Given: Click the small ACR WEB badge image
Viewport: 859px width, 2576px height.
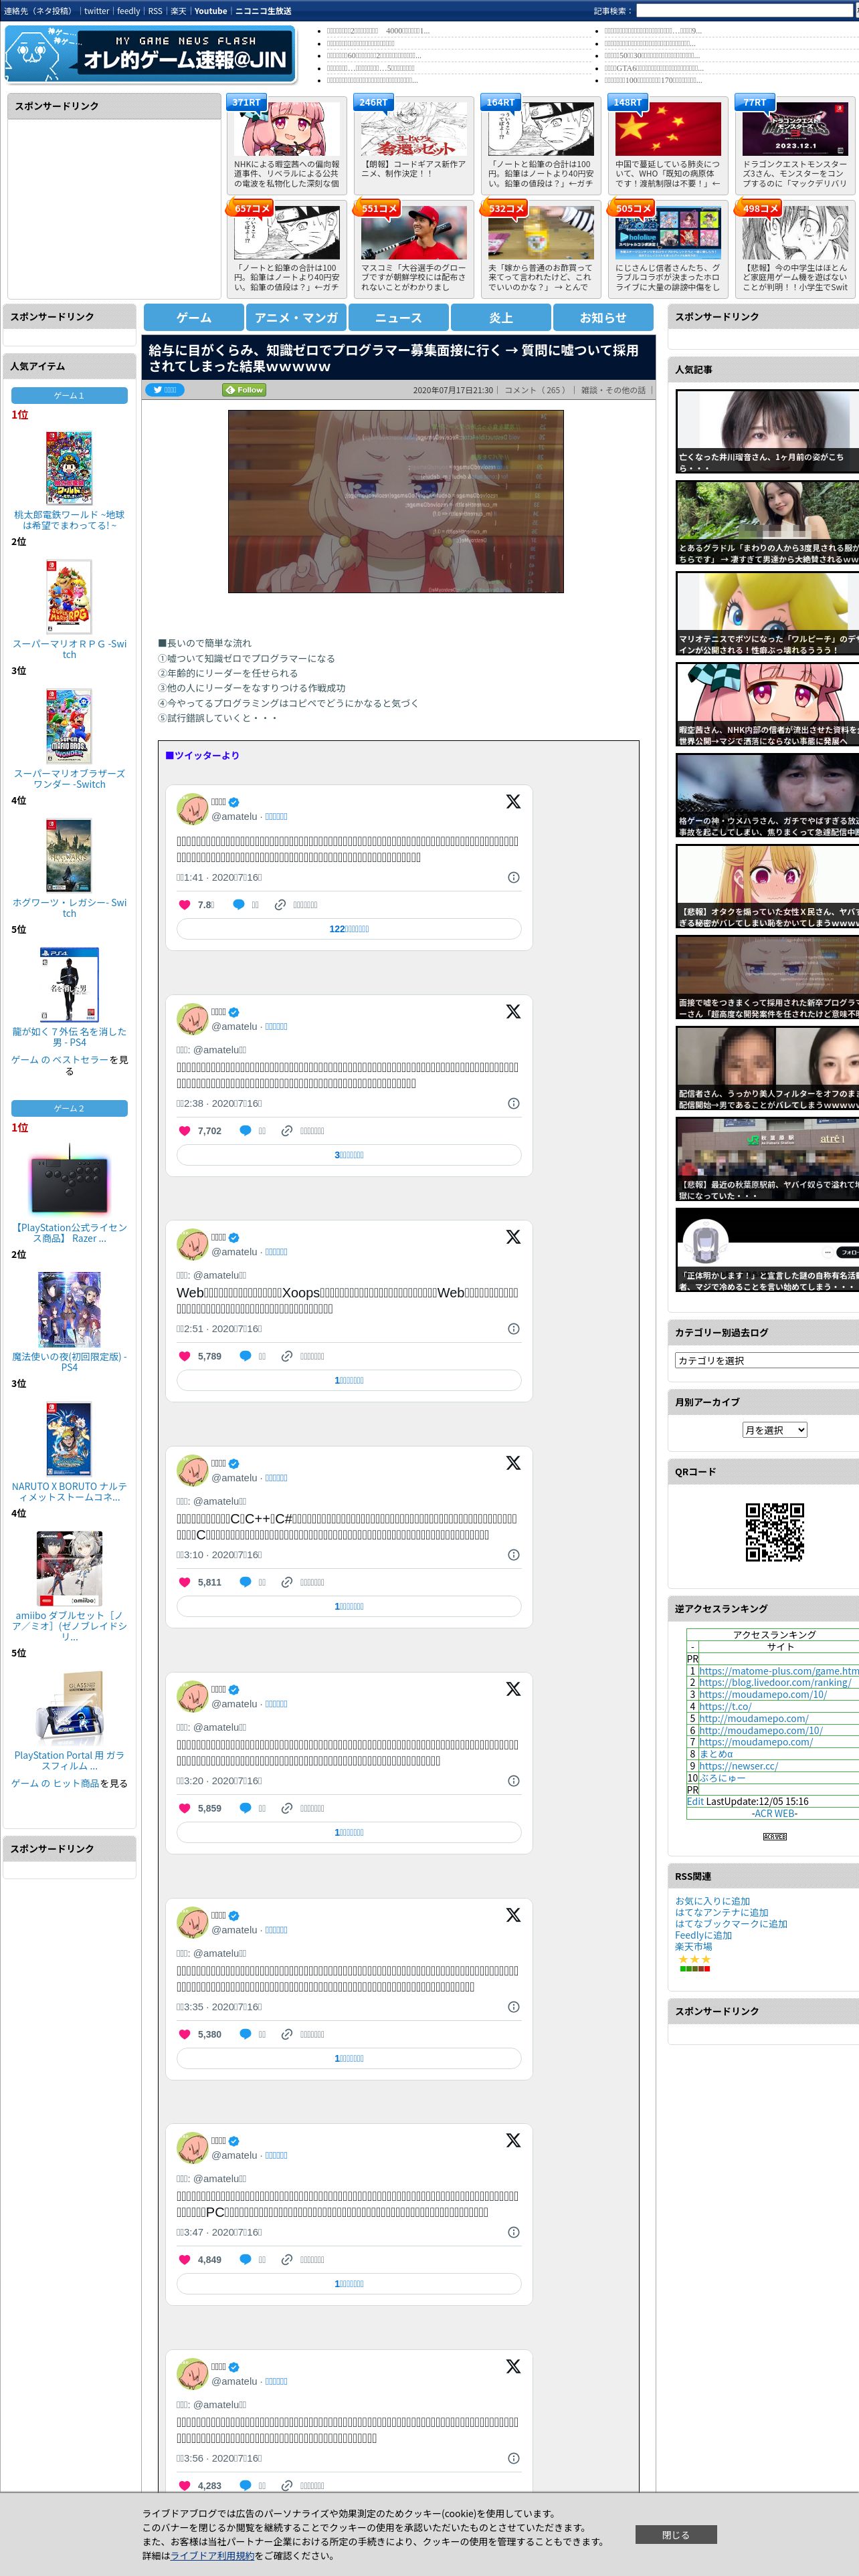Looking at the screenshot, I should 774,1837.
